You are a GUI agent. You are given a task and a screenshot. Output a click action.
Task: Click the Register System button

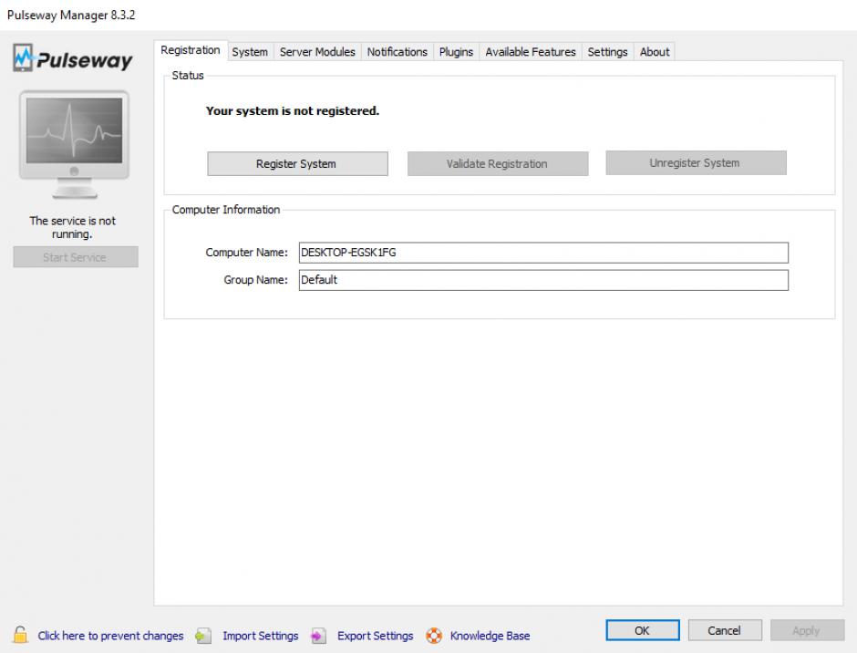pos(297,163)
